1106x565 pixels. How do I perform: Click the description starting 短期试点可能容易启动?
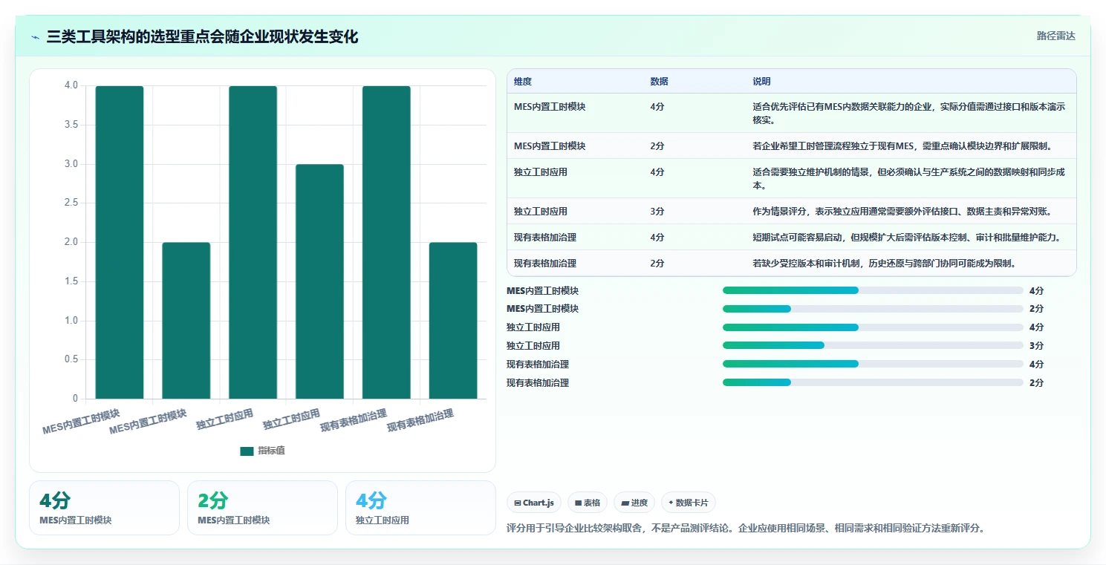(x=906, y=238)
